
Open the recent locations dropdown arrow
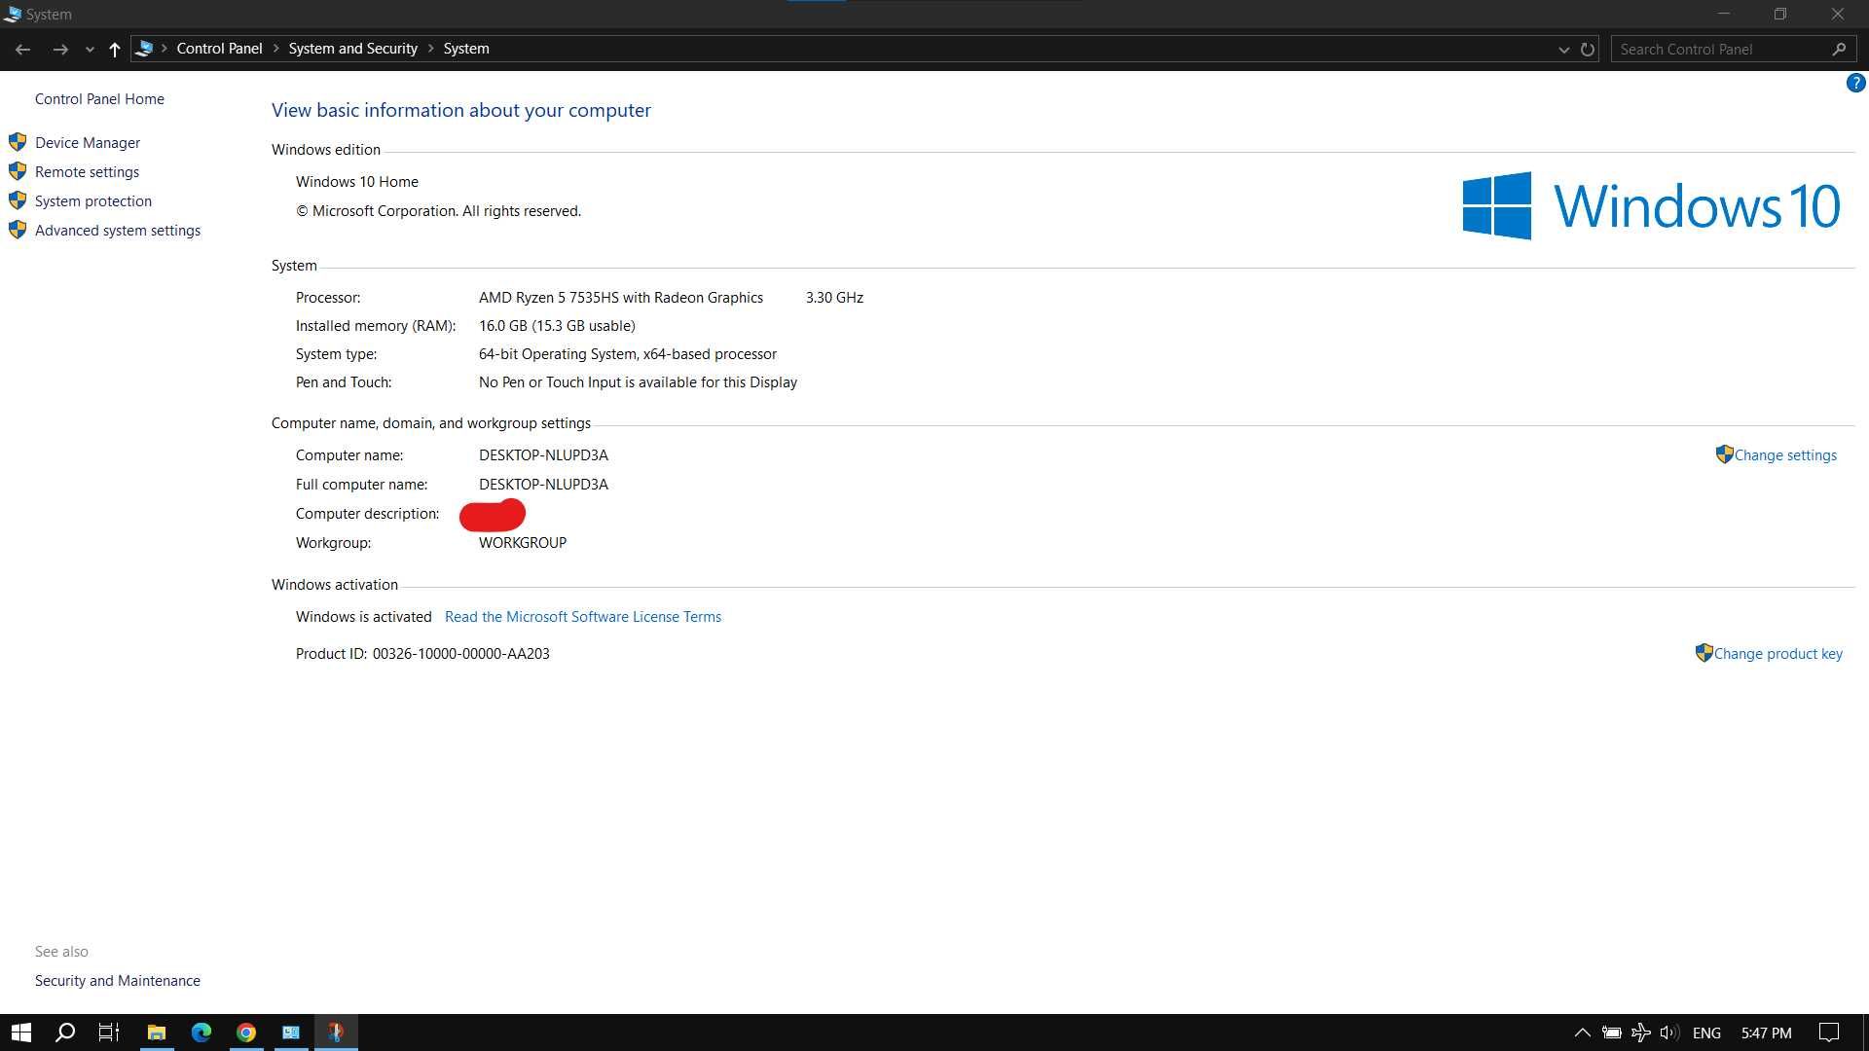coord(90,50)
